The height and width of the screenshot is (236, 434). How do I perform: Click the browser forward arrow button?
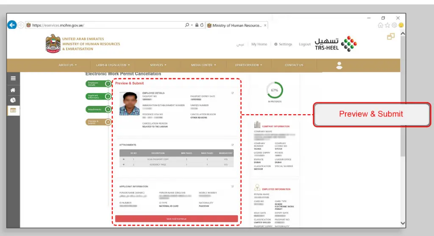(21, 25)
